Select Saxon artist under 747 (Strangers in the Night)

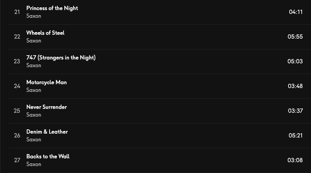click(x=34, y=65)
